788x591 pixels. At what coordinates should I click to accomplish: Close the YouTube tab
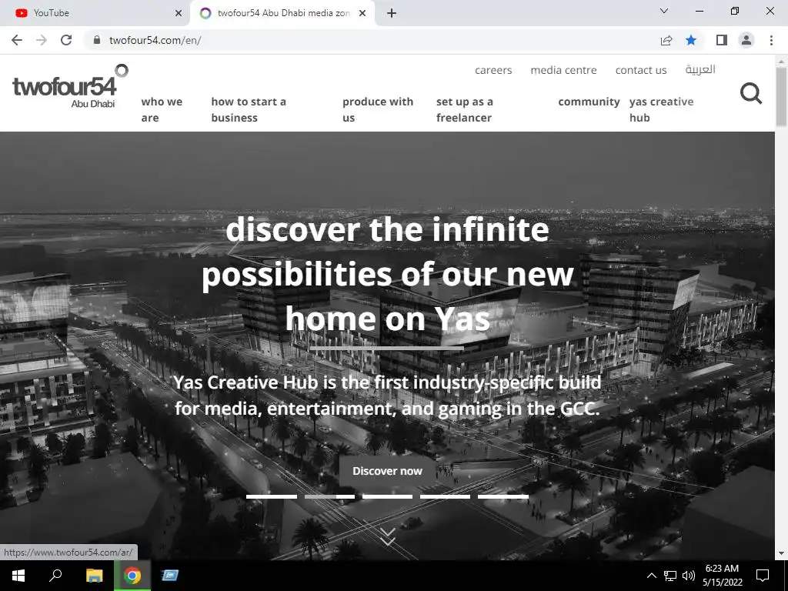[x=179, y=13]
